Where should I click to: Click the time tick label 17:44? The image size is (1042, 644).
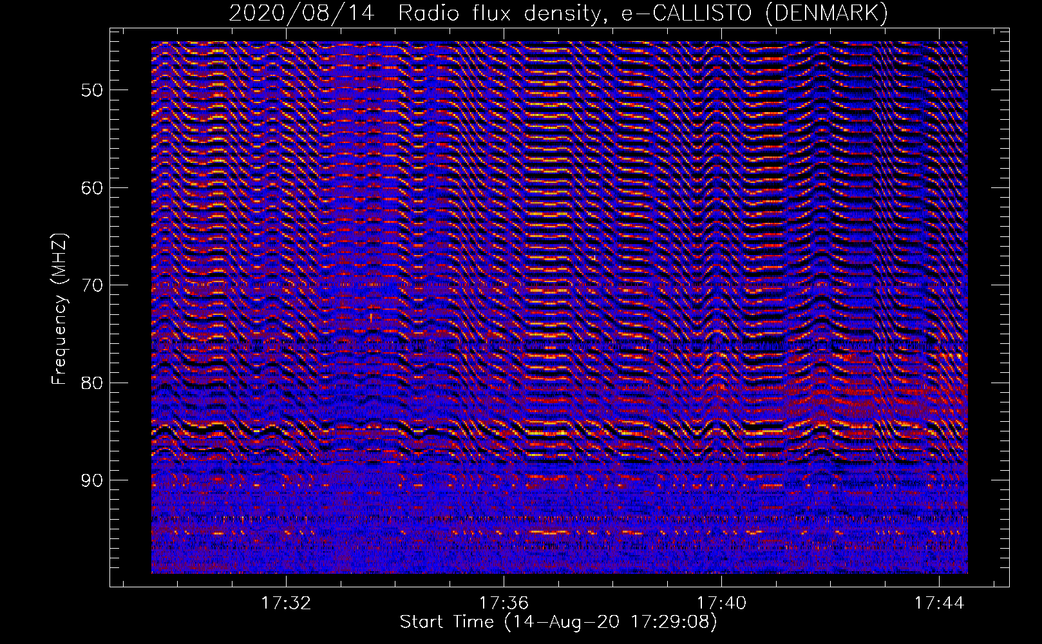point(939,603)
